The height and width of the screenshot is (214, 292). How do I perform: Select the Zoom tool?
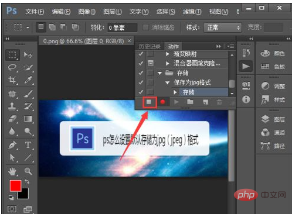(28, 171)
